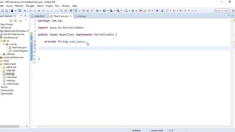
Task: Click the Disconnect debug icon
Action: [43, 11]
